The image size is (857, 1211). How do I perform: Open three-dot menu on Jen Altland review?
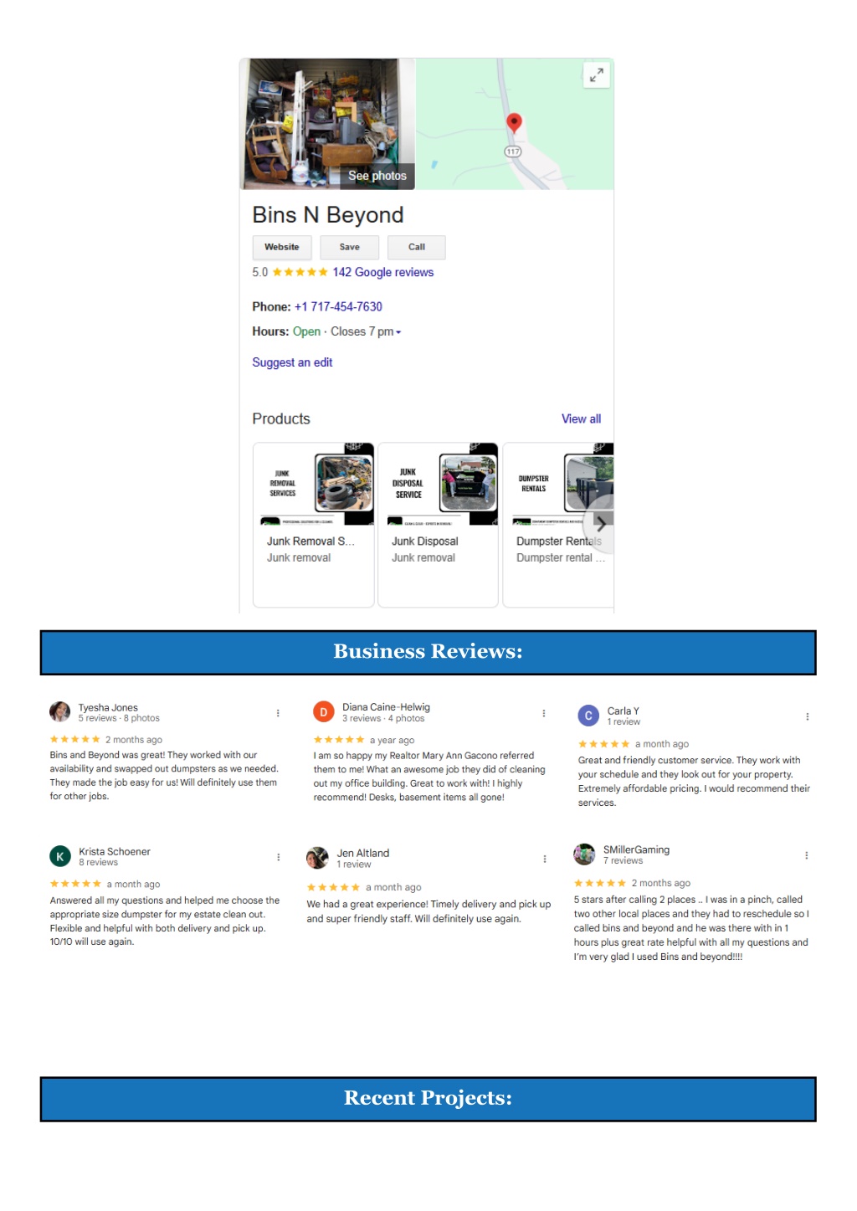(x=545, y=859)
